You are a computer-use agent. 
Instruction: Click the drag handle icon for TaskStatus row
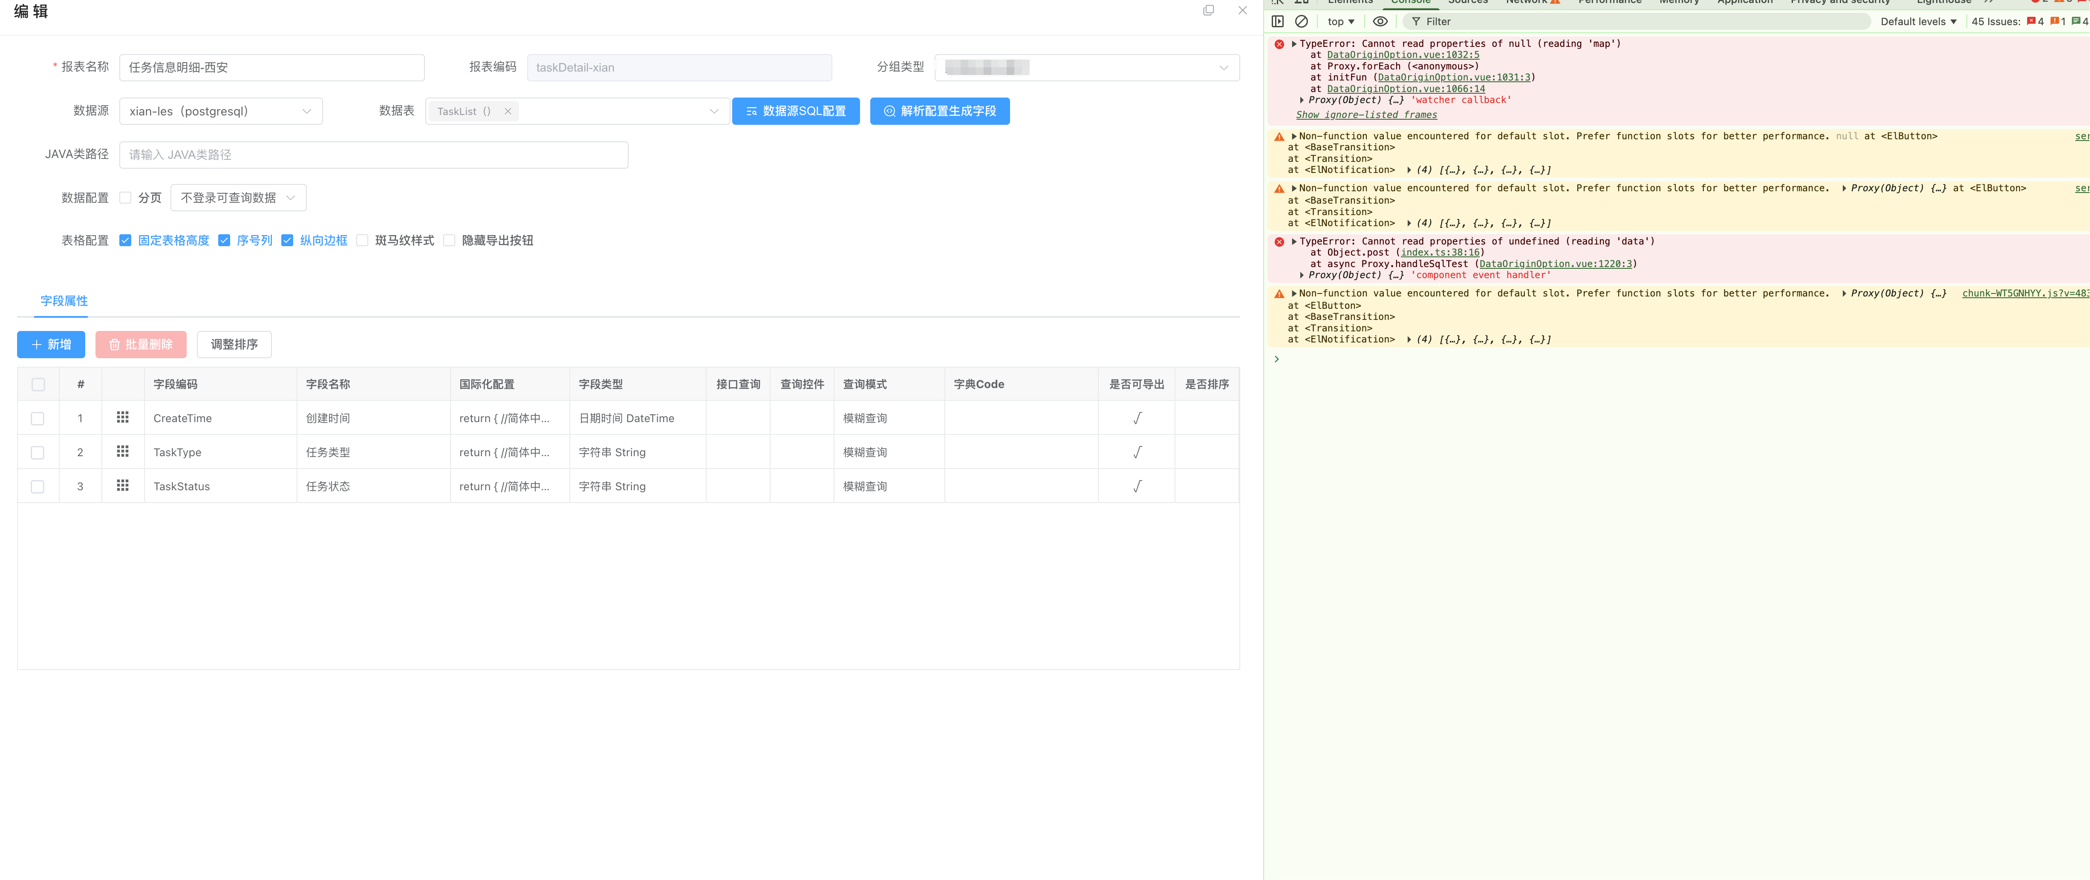click(122, 486)
